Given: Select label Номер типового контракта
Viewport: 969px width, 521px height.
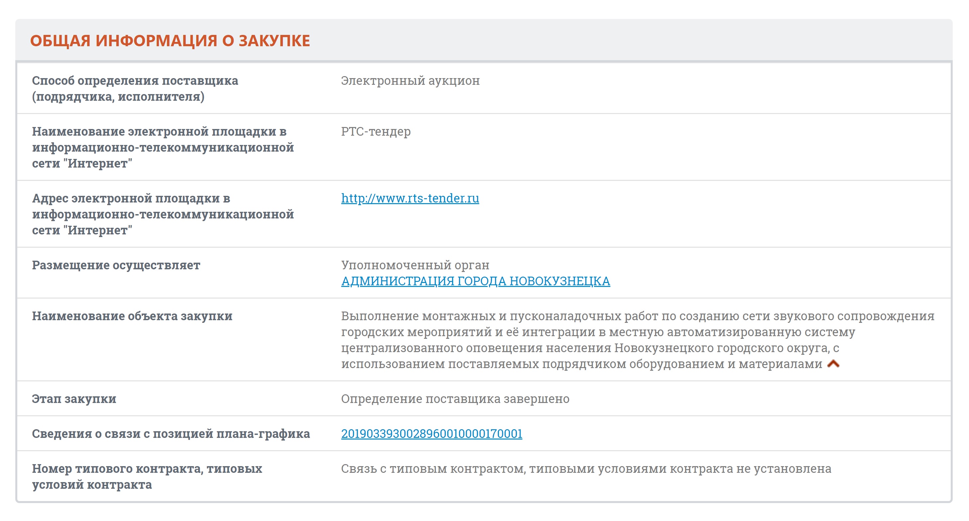Looking at the screenshot, I should 147,476.
